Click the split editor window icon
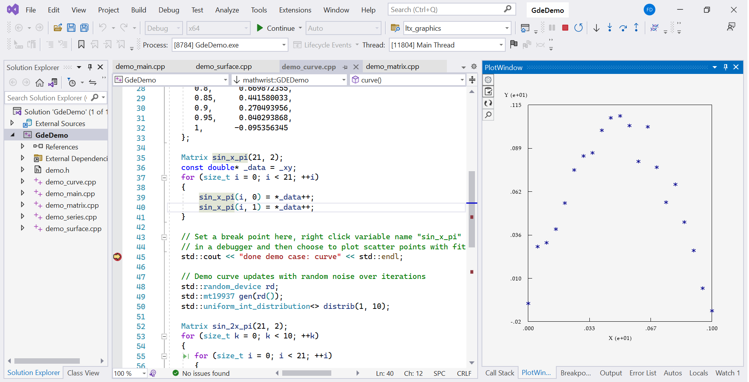 point(472,80)
